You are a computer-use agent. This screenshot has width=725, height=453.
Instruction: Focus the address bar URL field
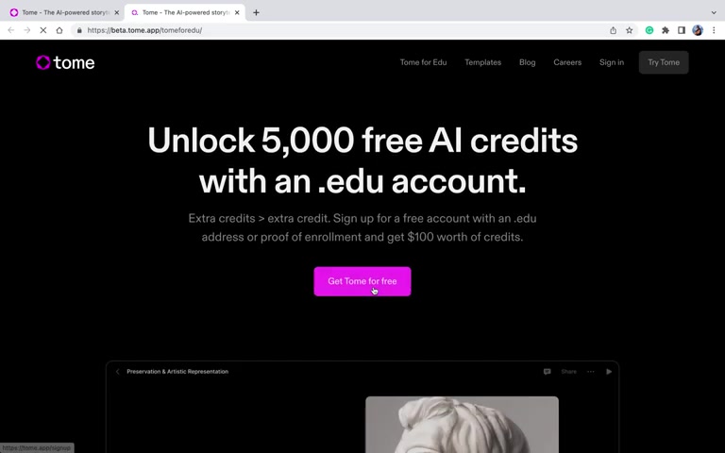342,30
